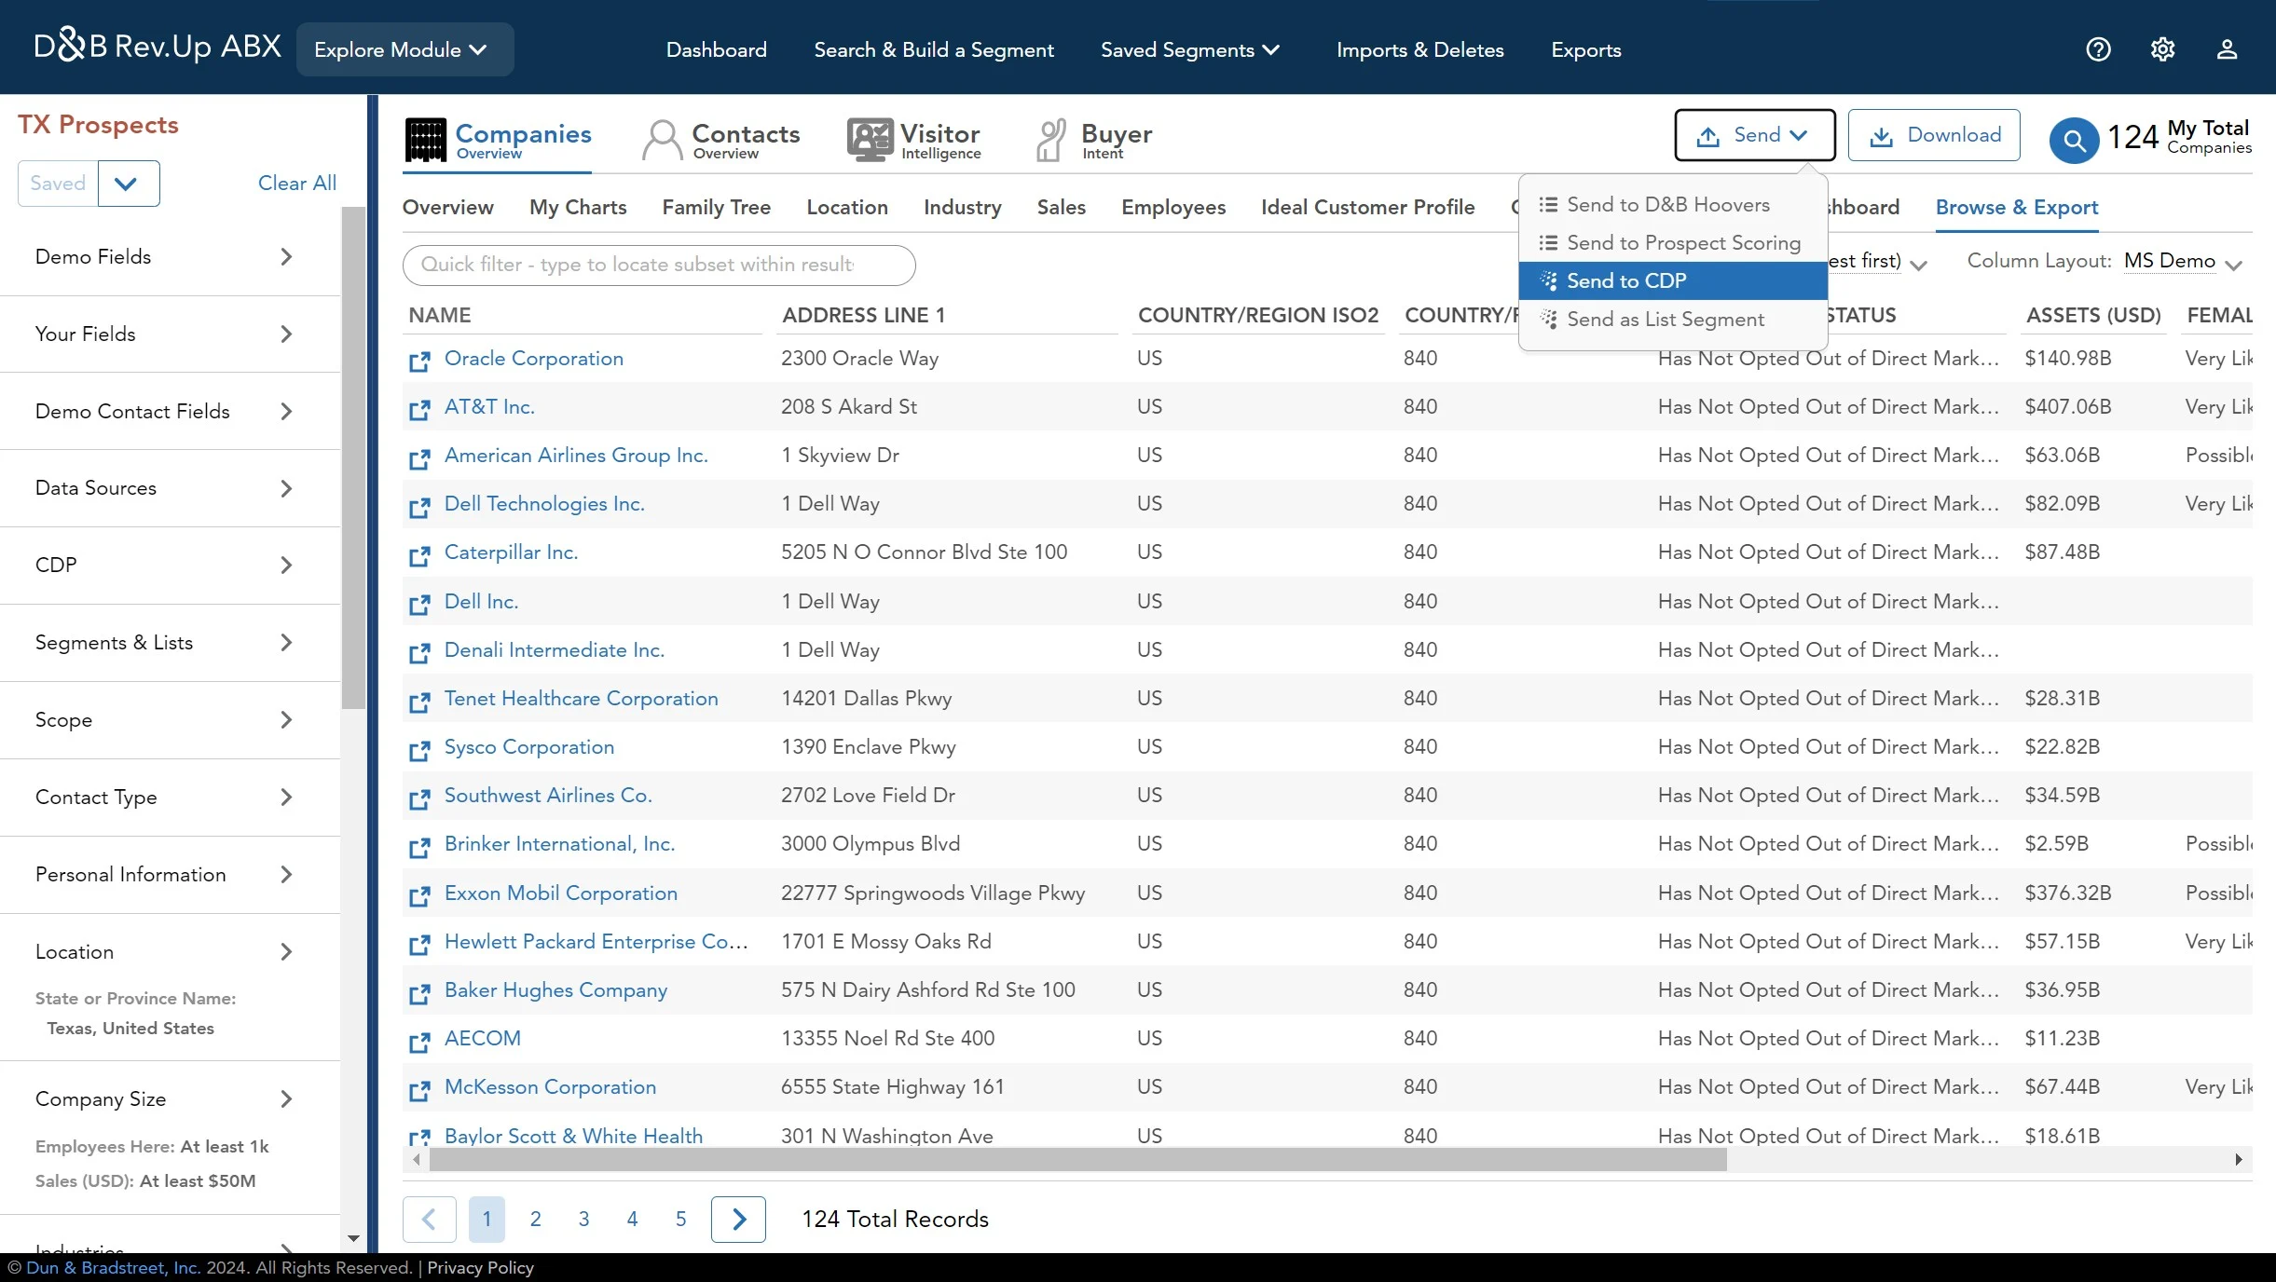The height and width of the screenshot is (1282, 2276).
Task: Expand the Company Size filter section
Action: pyautogui.click(x=170, y=1099)
